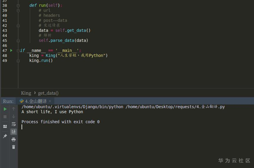Toggle soft-wrap in the Run console
The height and width of the screenshot is (168, 254).
14,124
